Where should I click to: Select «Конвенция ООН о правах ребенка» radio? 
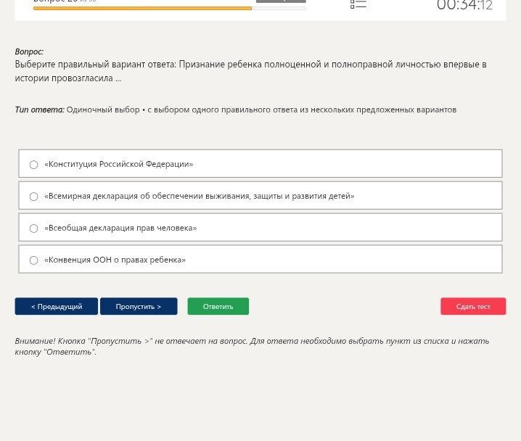33,260
